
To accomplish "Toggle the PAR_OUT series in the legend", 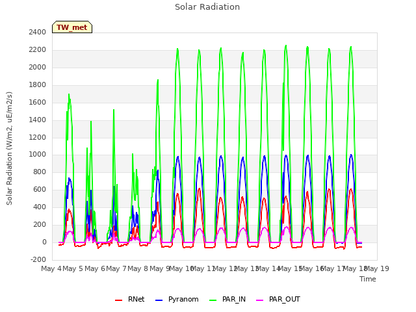I will pyautogui.click(x=278, y=299).
